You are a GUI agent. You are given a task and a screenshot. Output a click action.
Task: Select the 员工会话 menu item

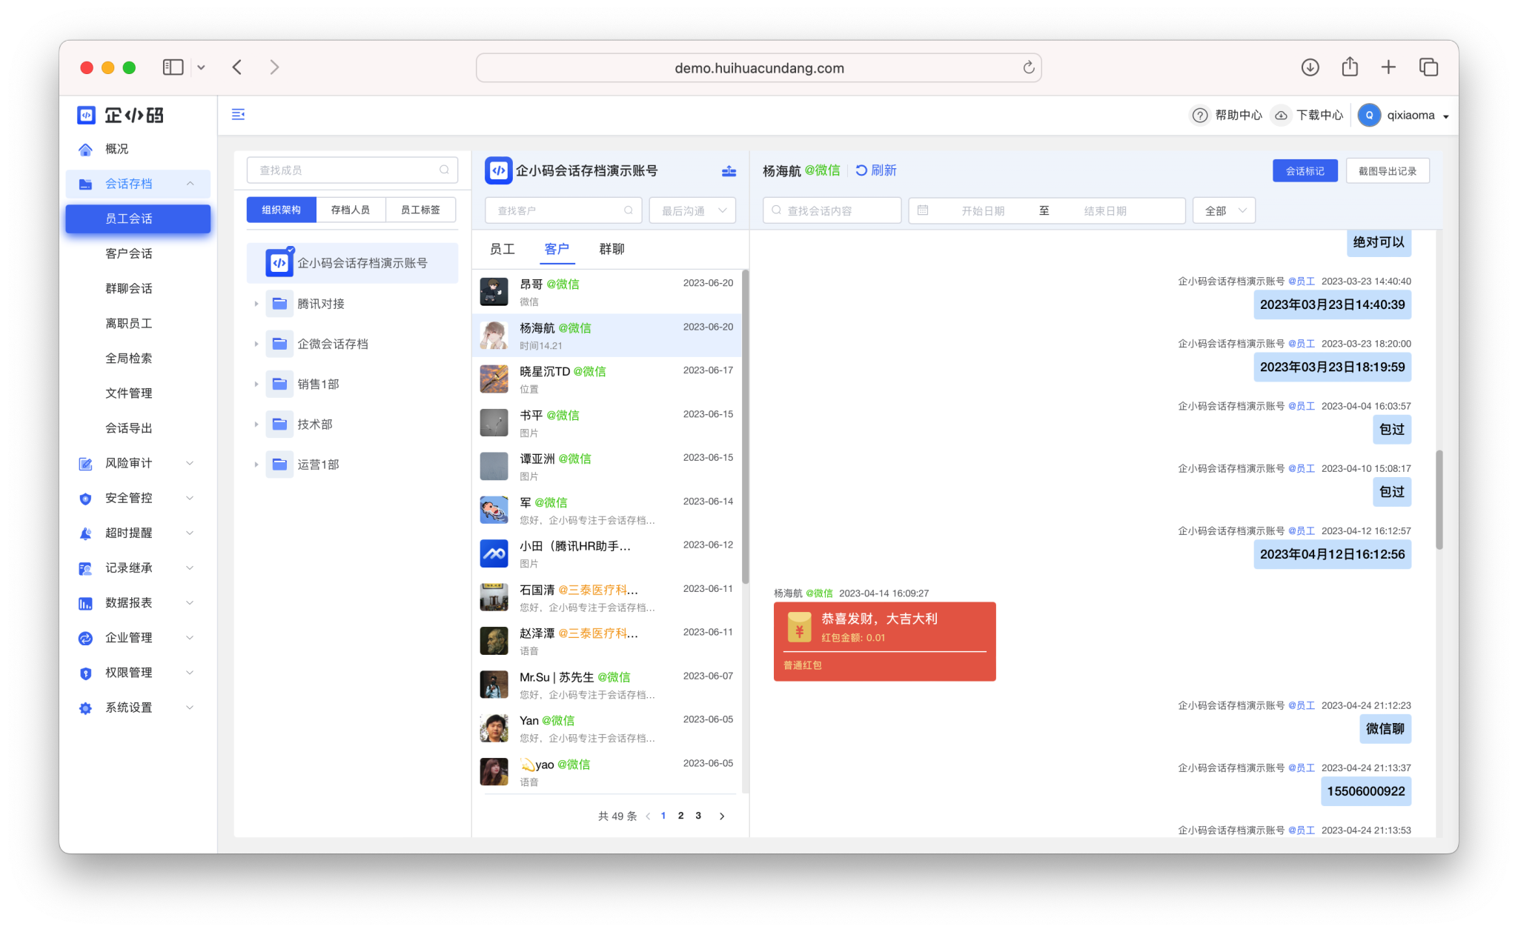(x=138, y=219)
